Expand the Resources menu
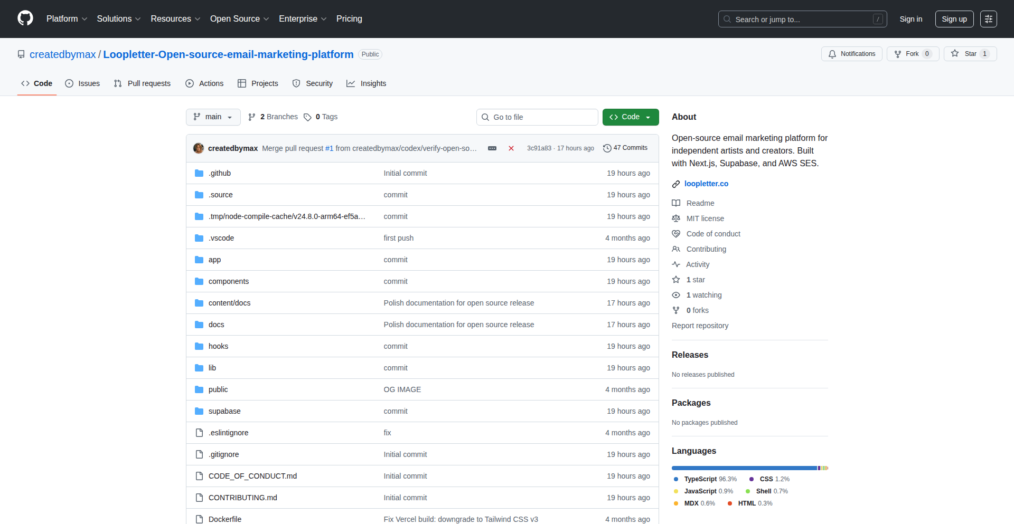This screenshot has width=1014, height=524. [175, 19]
